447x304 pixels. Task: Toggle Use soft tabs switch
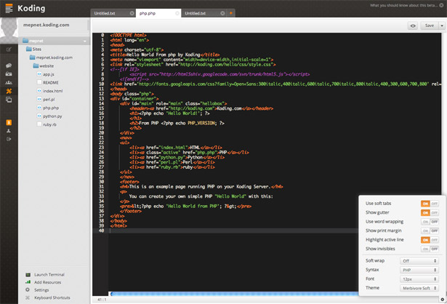tap(430, 204)
